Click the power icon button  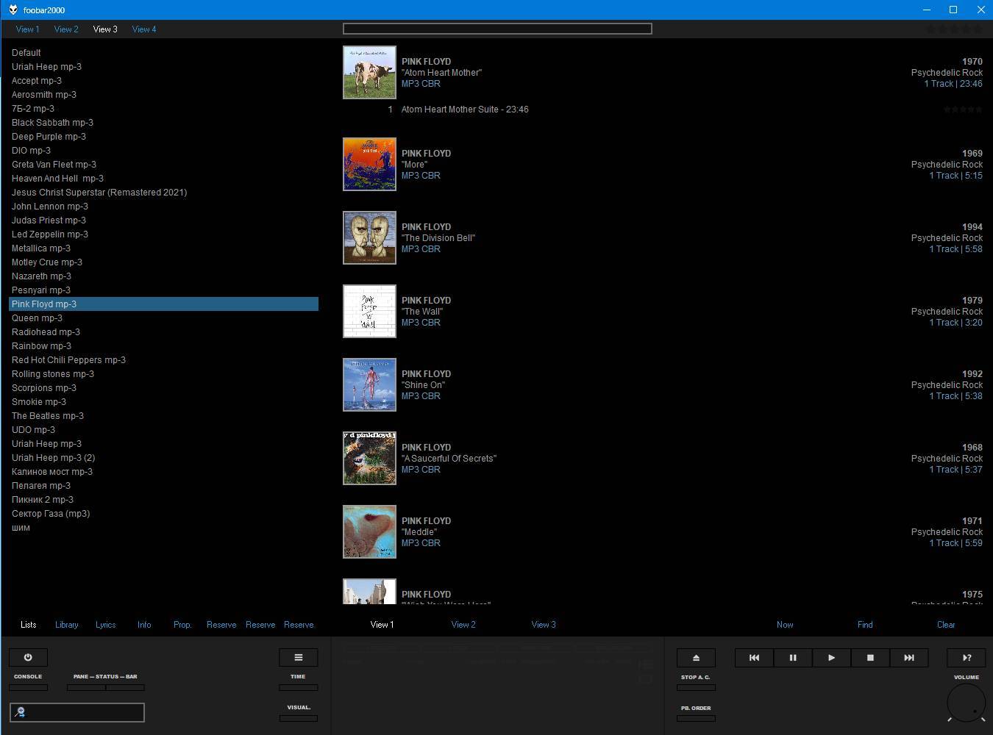pos(28,657)
